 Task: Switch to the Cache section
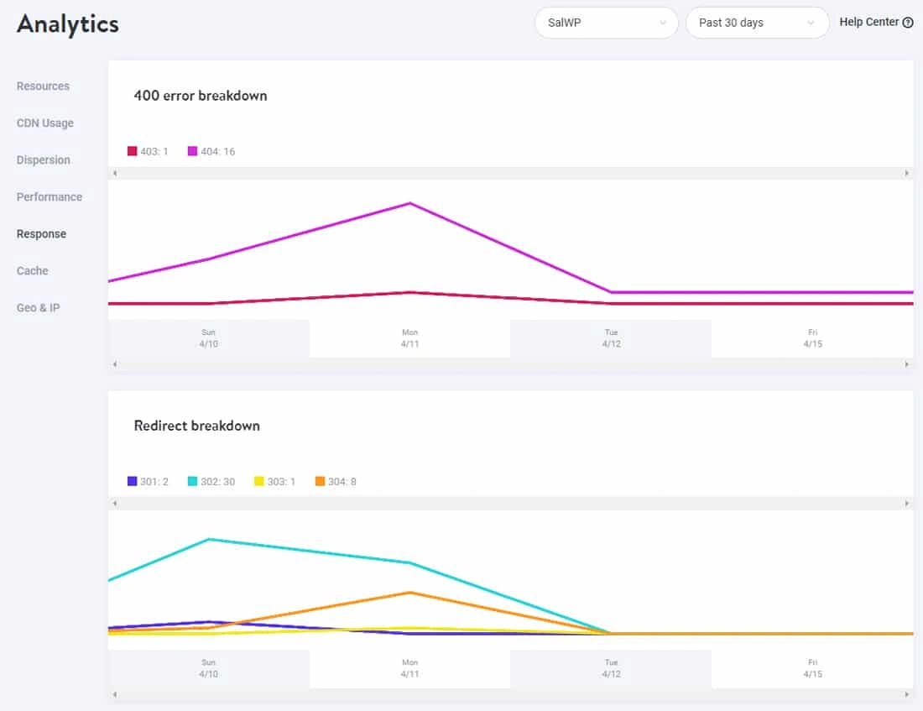pyautogui.click(x=32, y=270)
